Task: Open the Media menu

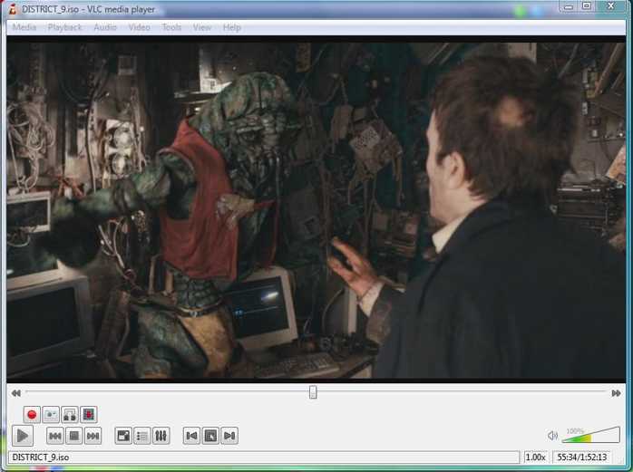Action: [24, 27]
